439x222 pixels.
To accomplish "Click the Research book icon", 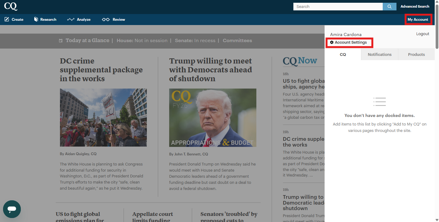I will 36,19.
